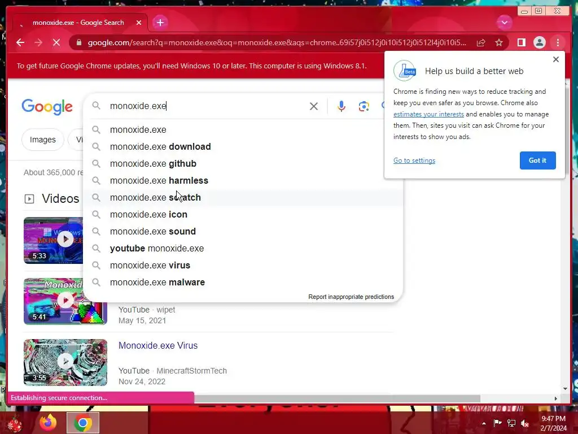Image resolution: width=578 pixels, height=434 pixels.
Task: Click 'MinecraftStormTech' channel text
Action: click(192, 371)
